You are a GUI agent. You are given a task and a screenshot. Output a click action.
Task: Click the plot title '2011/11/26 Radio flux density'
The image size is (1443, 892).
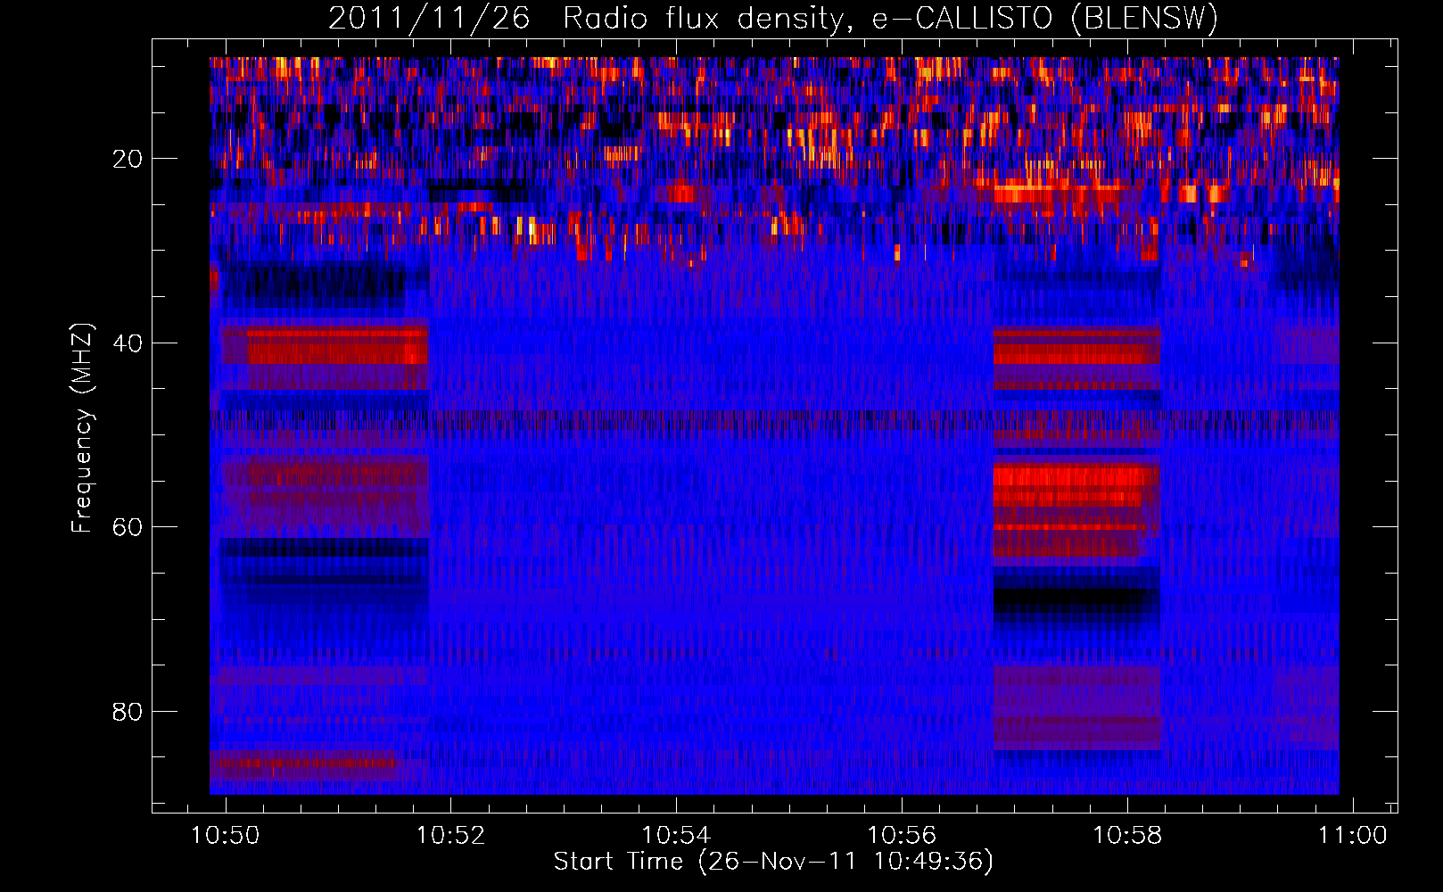coord(773,18)
